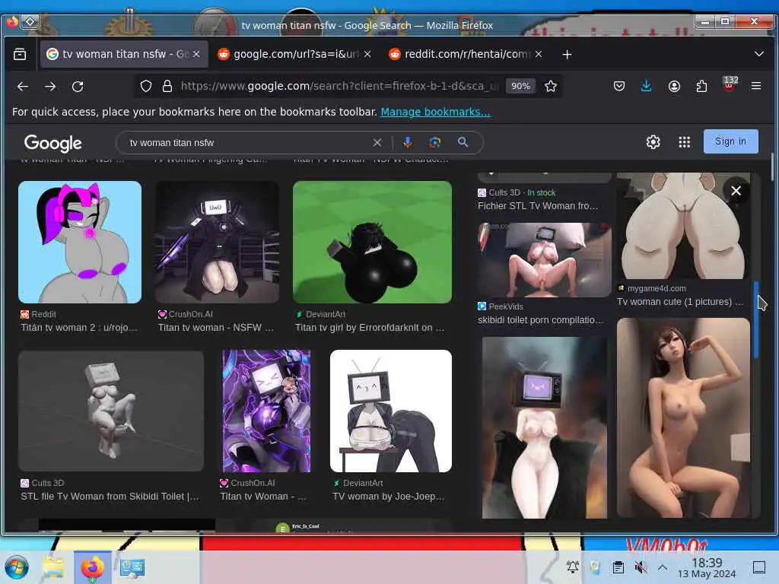
Task: Open the 'Fichier STL Tv Woman fro...' link
Action: pos(538,205)
